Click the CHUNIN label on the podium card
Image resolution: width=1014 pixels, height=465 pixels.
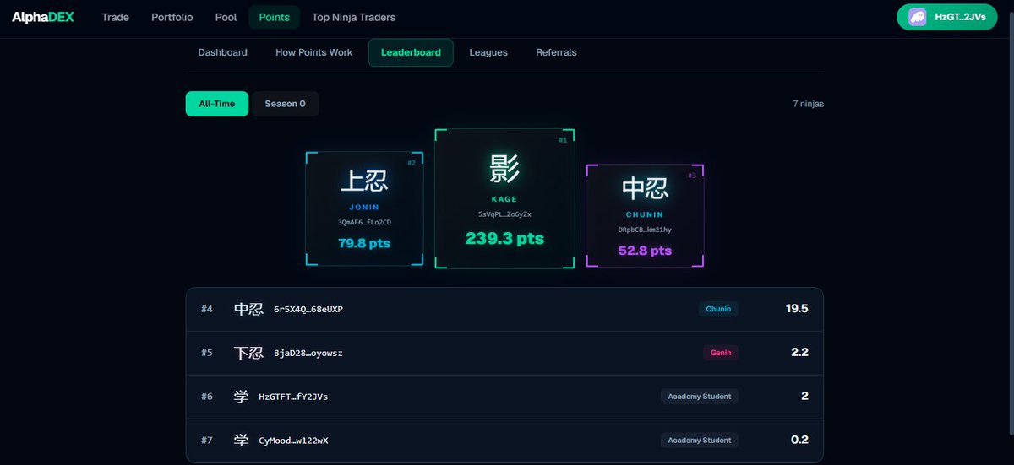coord(645,214)
